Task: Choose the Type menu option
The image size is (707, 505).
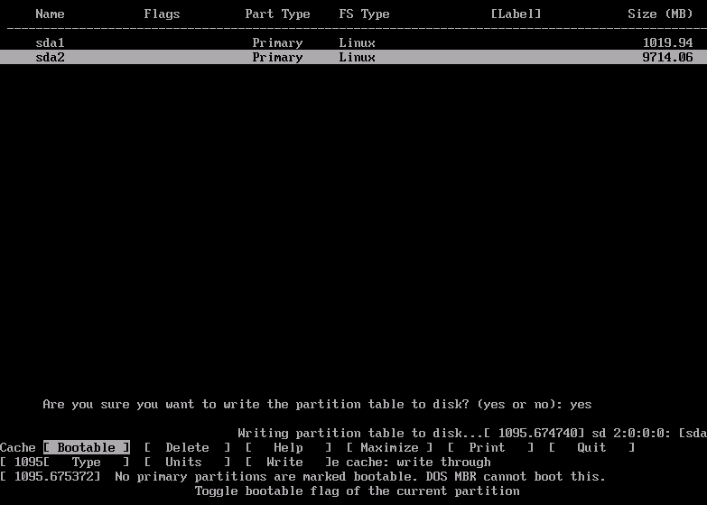Action: 87,463
